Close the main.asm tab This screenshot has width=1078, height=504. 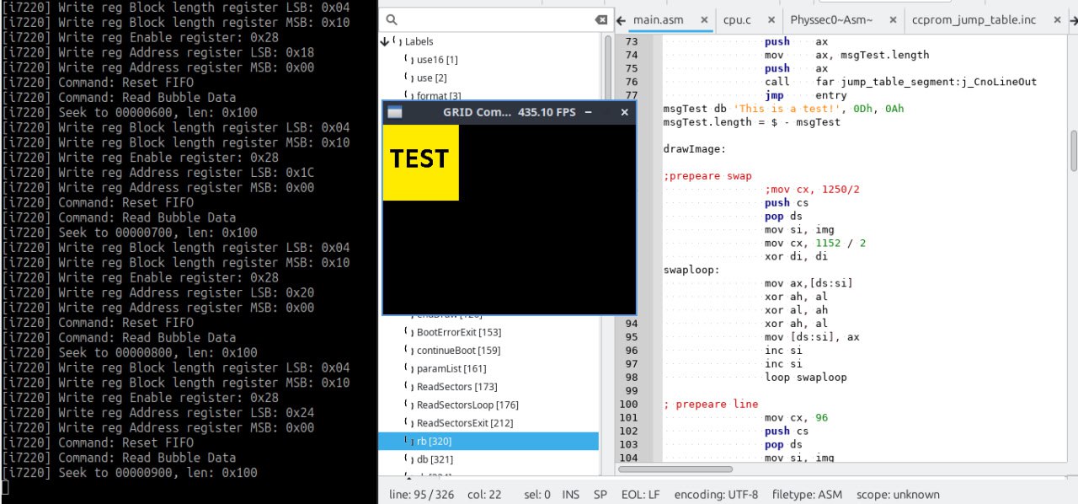tap(702, 19)
